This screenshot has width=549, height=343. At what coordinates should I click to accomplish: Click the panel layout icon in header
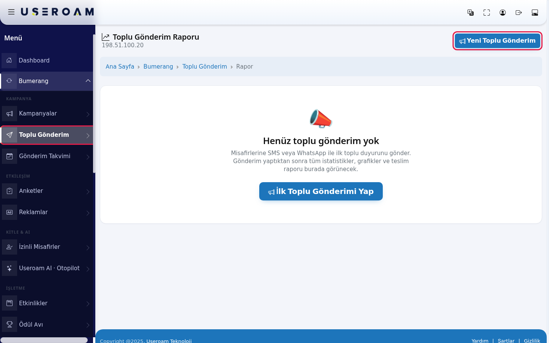[535, 13]
